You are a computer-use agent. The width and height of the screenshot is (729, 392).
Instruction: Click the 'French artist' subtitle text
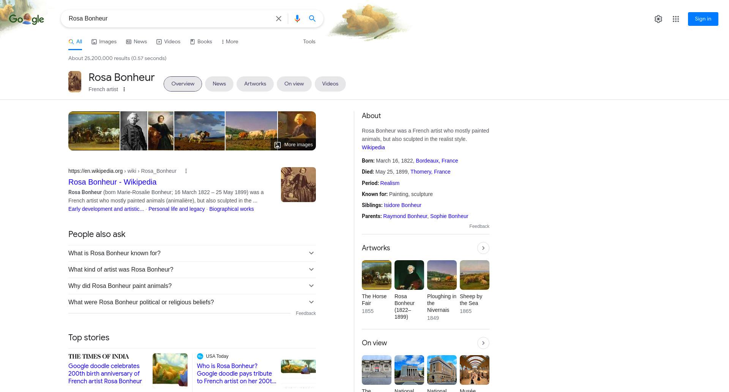(103, 89)
